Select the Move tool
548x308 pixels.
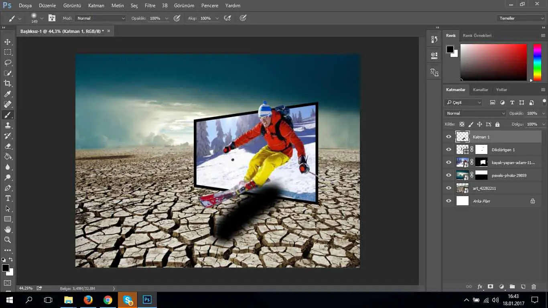pyautogui.click(x=8, y=42)
